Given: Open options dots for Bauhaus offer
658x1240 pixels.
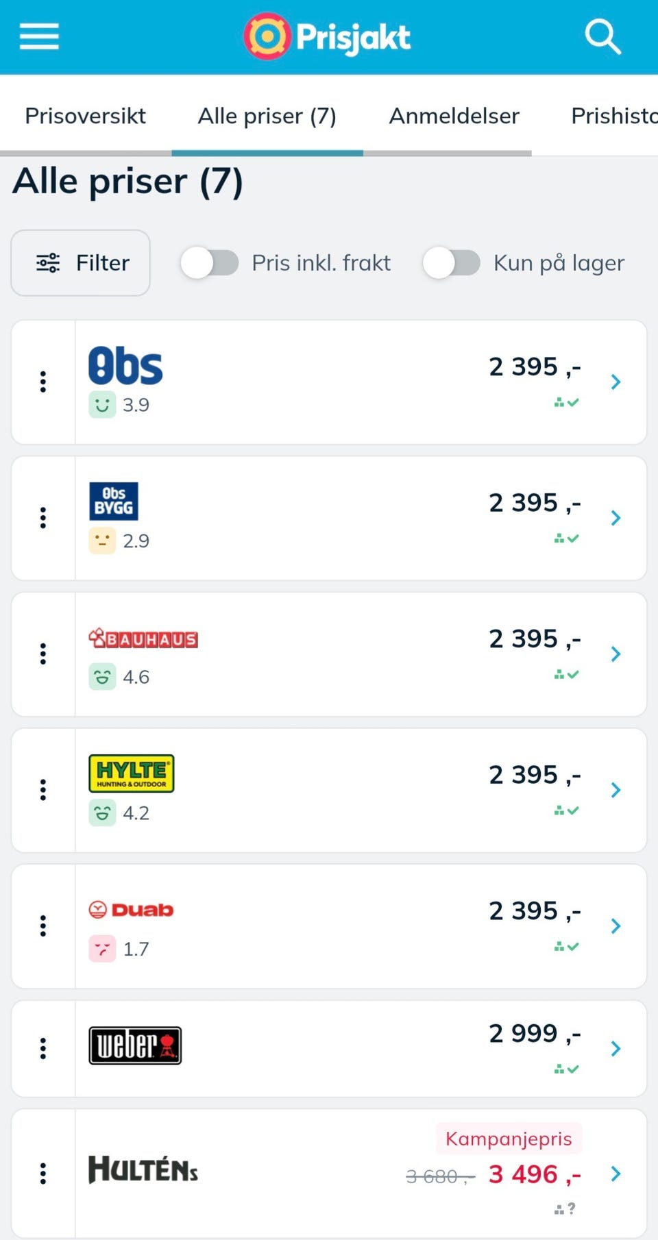Looking at the screenshot, I should click(43, 654).
